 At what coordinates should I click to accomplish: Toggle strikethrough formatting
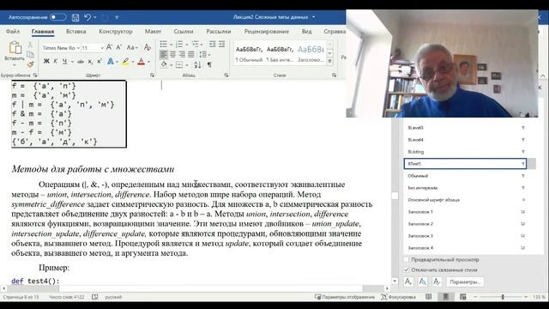coord(81,62)
